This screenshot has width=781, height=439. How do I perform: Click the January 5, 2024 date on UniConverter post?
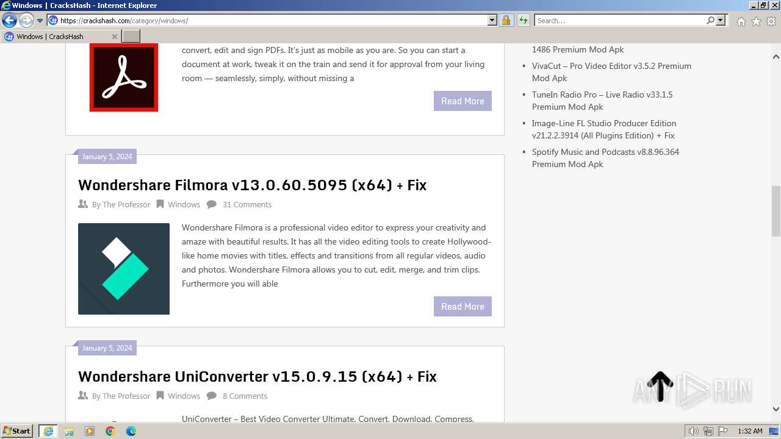(107, 348)
